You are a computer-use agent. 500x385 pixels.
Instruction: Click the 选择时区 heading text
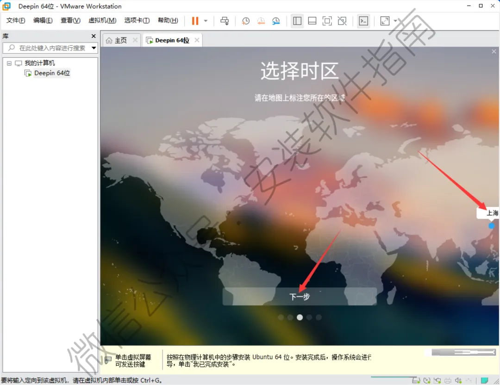pyautogui.click(x=300, y=71)
